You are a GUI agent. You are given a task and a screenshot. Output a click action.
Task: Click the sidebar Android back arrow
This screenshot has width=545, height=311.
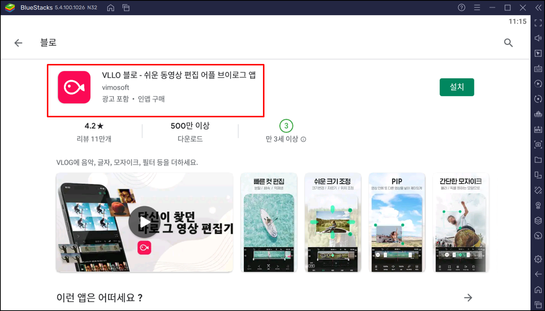(538, 274)
